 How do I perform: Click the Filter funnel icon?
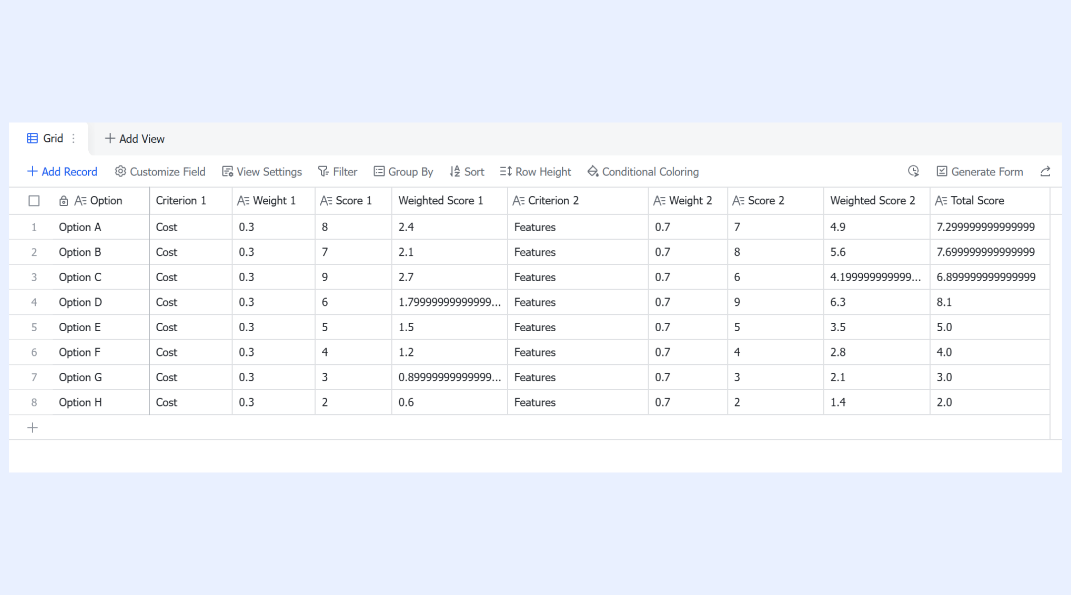pyautogui.click(x=323, y=172)
